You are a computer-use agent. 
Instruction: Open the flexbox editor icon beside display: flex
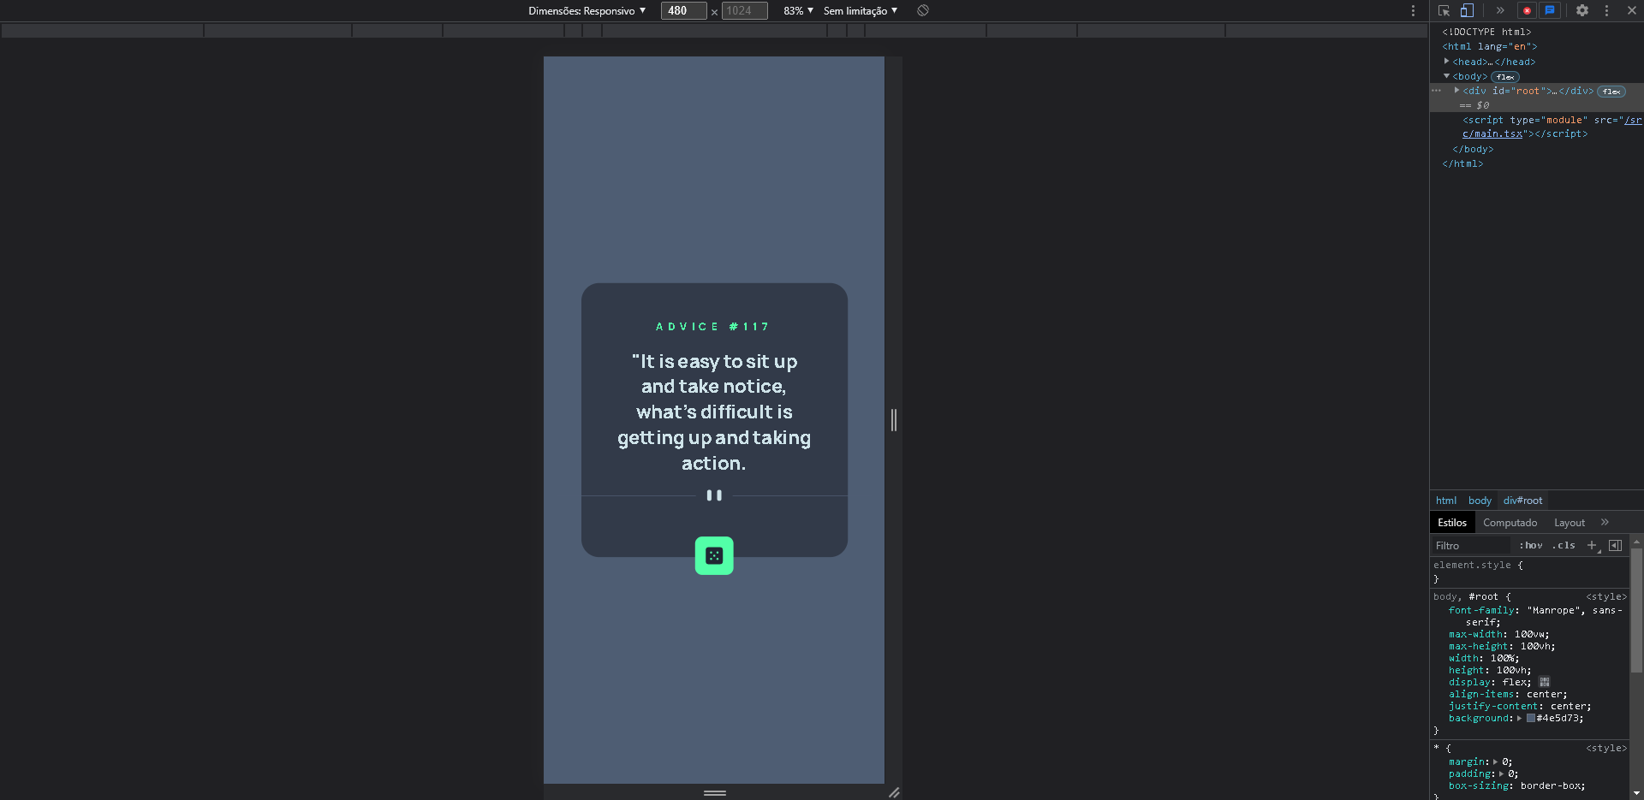[1545, 682]
